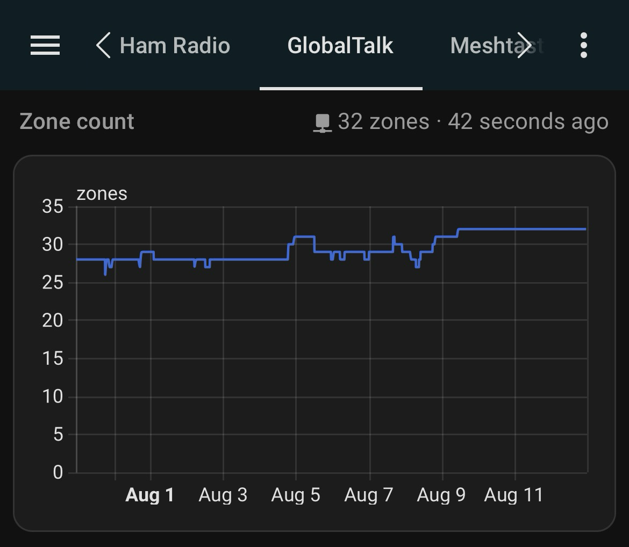Click the Aug 11 date label on the axis
This screenshot has width=629, height=547.
[x=514, y=495]
